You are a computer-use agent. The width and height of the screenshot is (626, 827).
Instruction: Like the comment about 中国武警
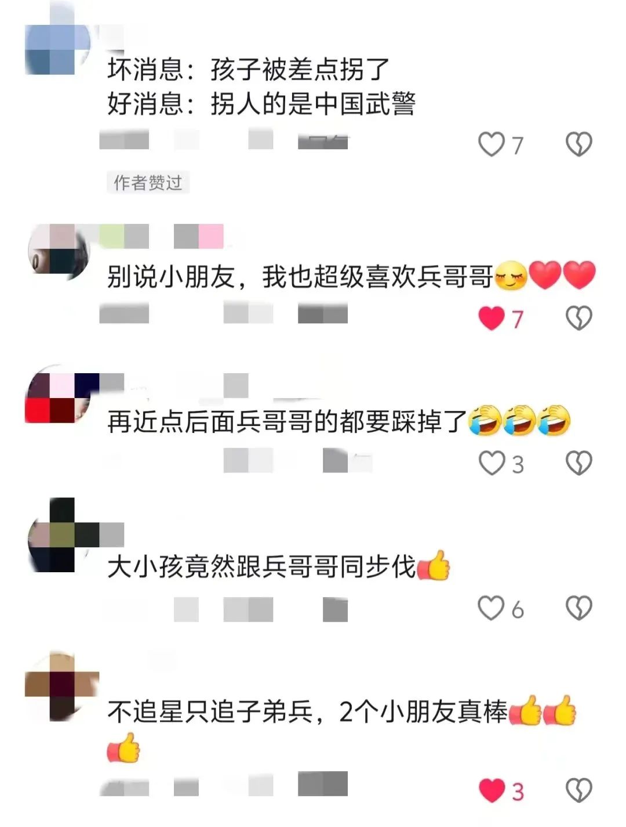click(x=492, y=145)
